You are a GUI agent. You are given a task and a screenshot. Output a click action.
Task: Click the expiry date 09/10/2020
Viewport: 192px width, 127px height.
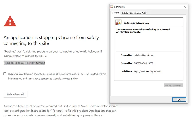click(156, 72)
